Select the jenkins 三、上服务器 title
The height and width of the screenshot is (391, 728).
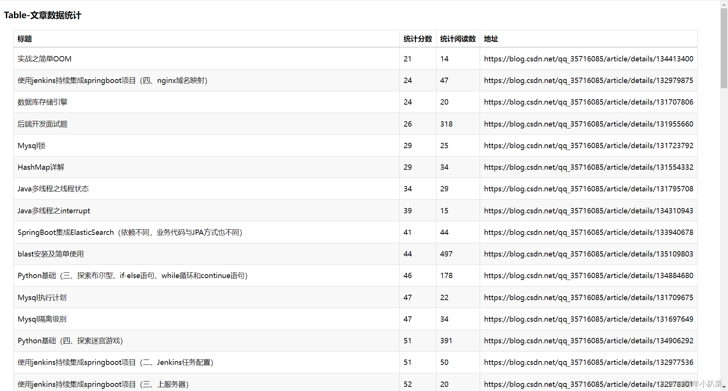tap(103, 384)
